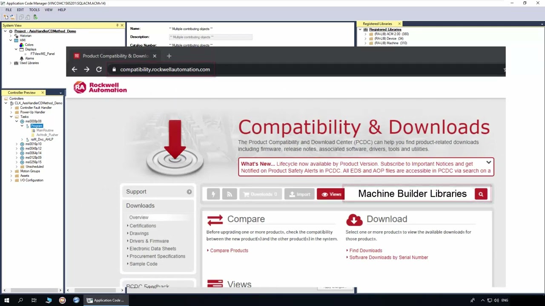Open the Sample Code link
Screen dimensions: 545x306
pyautogui.click(x=143, y=264)
